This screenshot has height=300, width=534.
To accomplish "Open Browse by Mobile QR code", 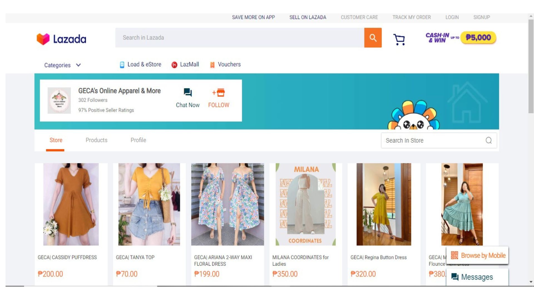I will tap(454, 255).
